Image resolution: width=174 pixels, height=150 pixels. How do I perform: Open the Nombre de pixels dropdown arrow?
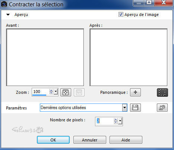point(120,121)
